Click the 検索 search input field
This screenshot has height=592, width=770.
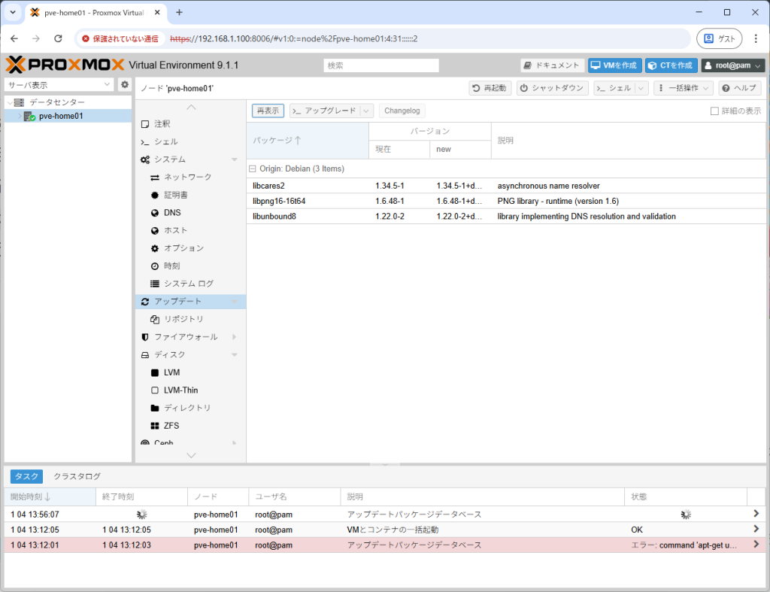pyautogui.click(x=381, y=65)
